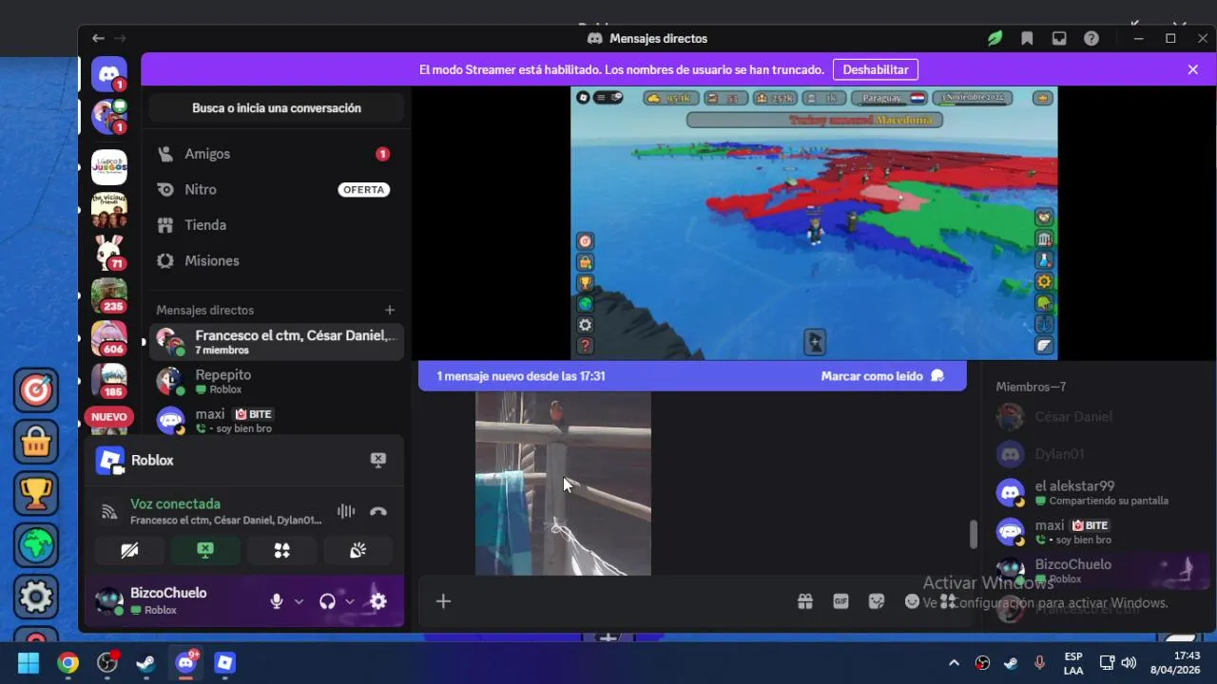The image size is (1217, 684).
Task: Open direct message with maxi
Action: coord(276,420)
